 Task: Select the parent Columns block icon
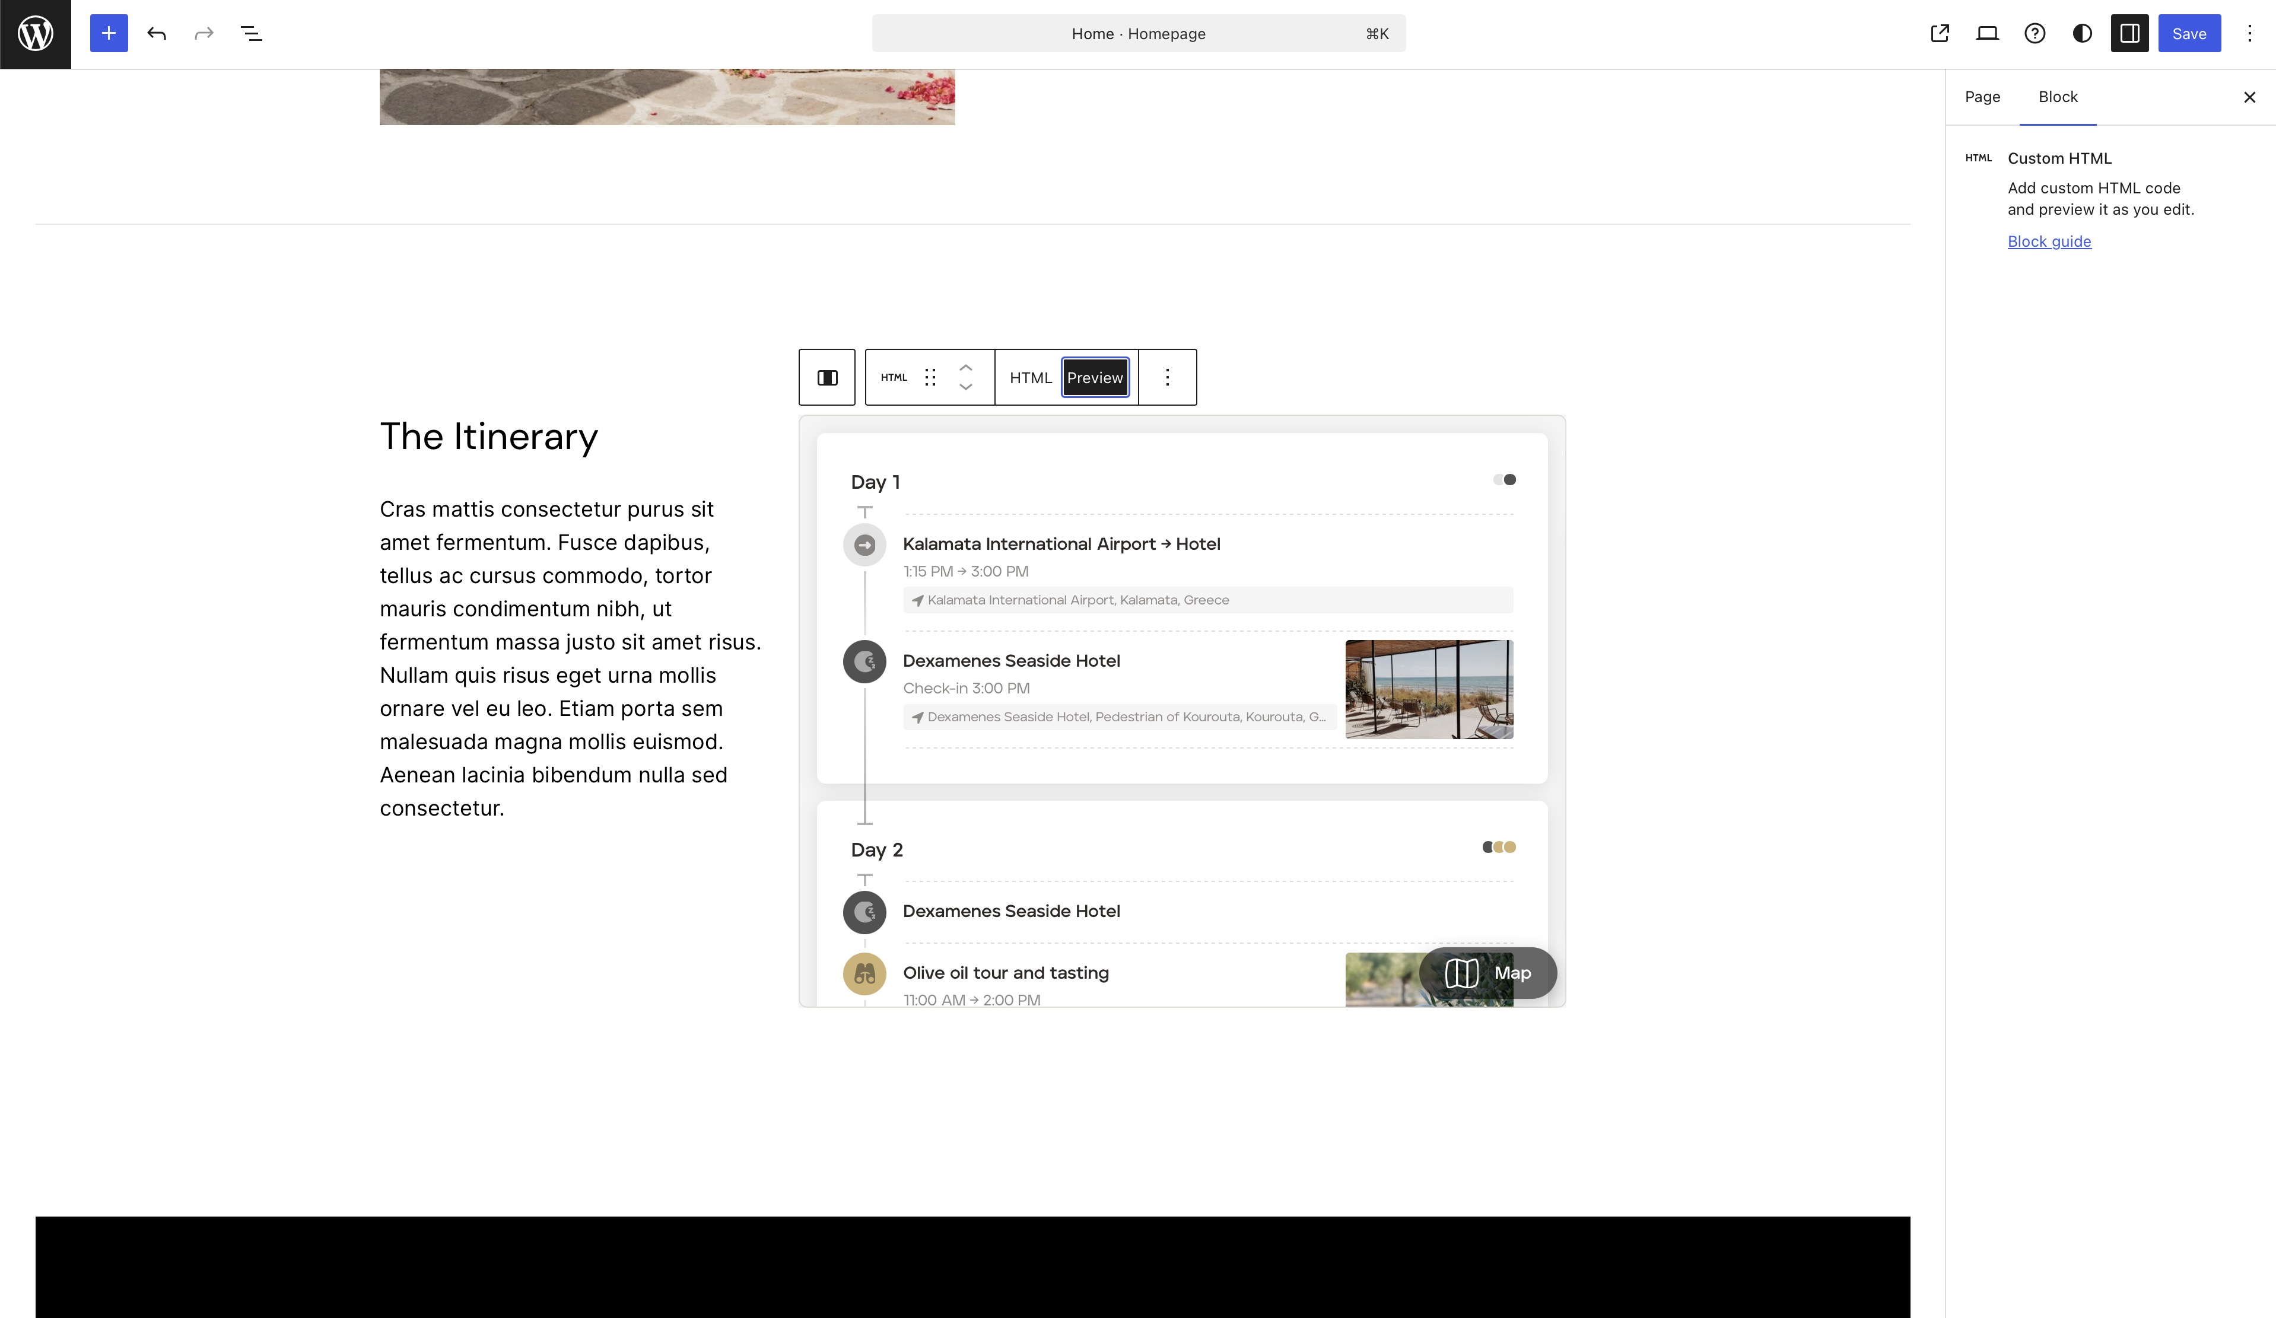[x=827, y=377]
